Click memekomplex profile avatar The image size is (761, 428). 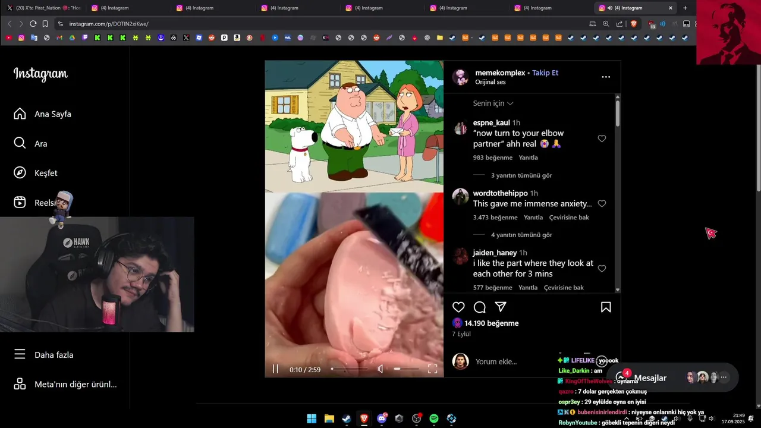click(x=460, y=77)
